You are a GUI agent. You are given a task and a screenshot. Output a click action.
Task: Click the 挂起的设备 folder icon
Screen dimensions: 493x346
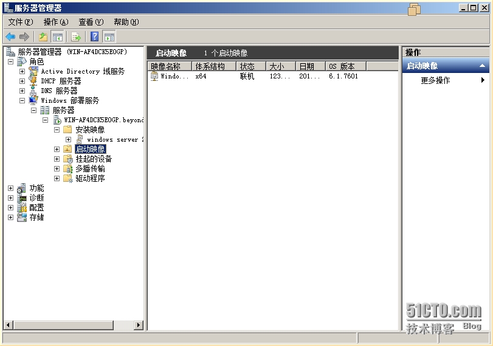pyautogui.click(x=68, y=159)
